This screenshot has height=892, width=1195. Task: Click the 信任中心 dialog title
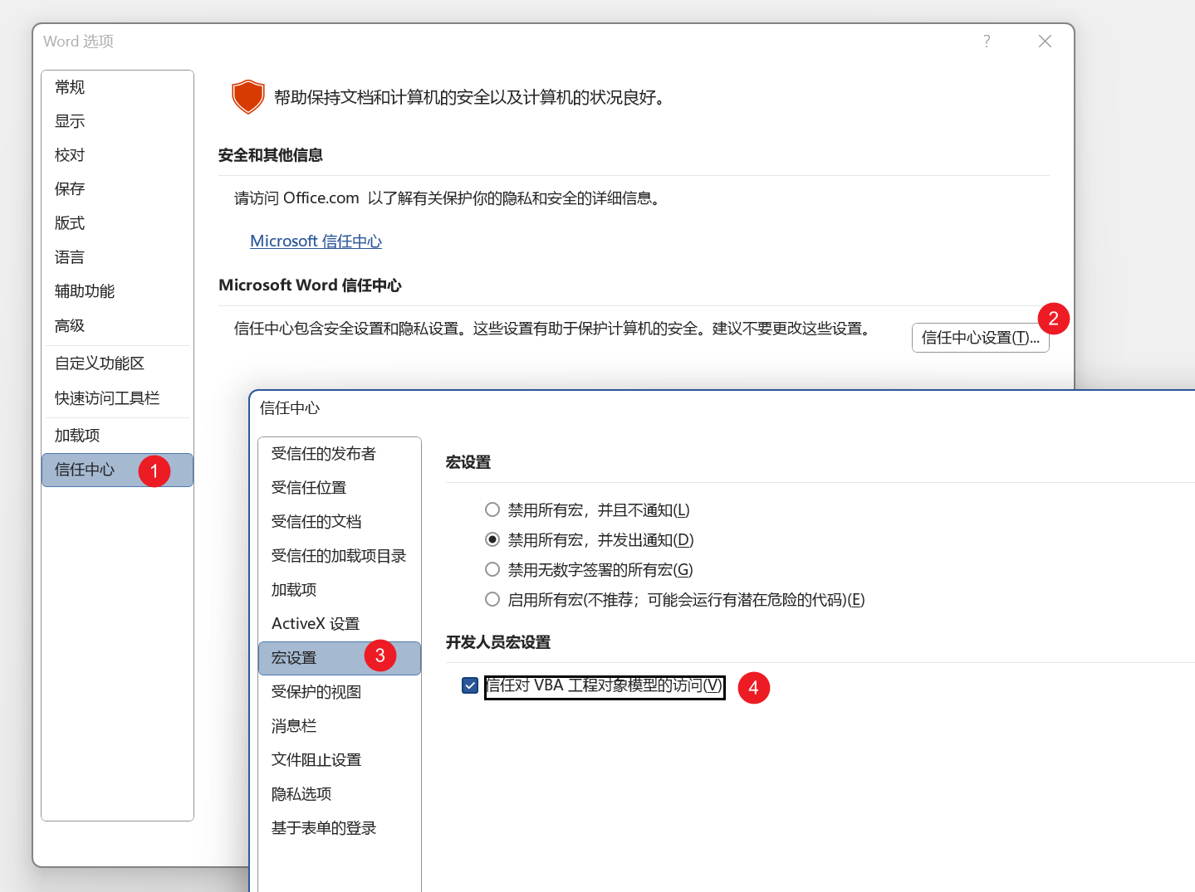(x=290, y=408)
